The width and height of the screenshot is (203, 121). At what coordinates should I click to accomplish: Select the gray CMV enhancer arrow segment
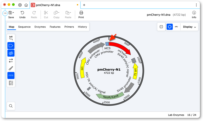[93, 49]
